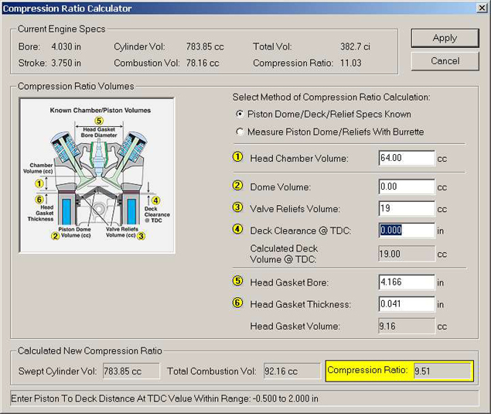
Task: Click the yellow number 1 icon beside Head Chamber Volume
Action: pyautogui.click(x=238, y=159)
